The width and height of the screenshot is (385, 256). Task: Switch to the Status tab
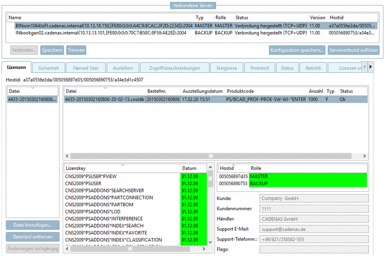click(x=287, y=68)
